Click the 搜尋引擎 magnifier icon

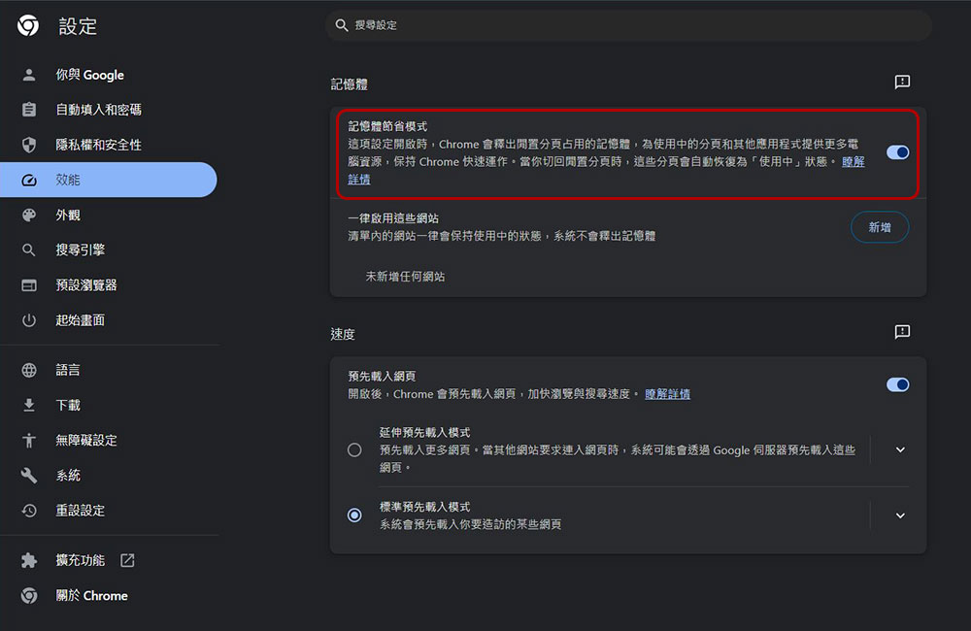(x=27, y=249)
